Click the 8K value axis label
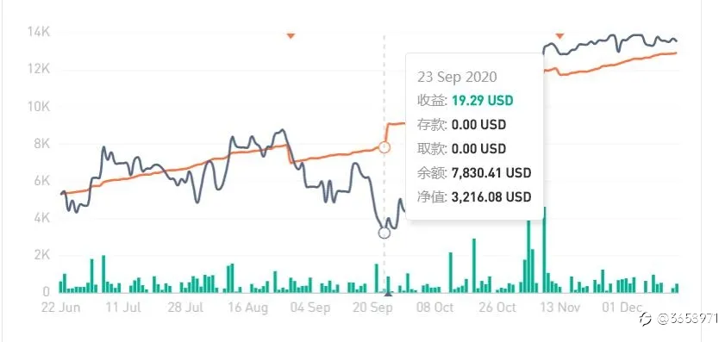 pyautogui.click(x=41, y=144)
